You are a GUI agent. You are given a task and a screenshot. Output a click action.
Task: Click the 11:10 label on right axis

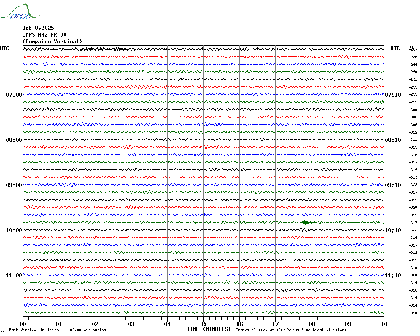tap(392, 275)
